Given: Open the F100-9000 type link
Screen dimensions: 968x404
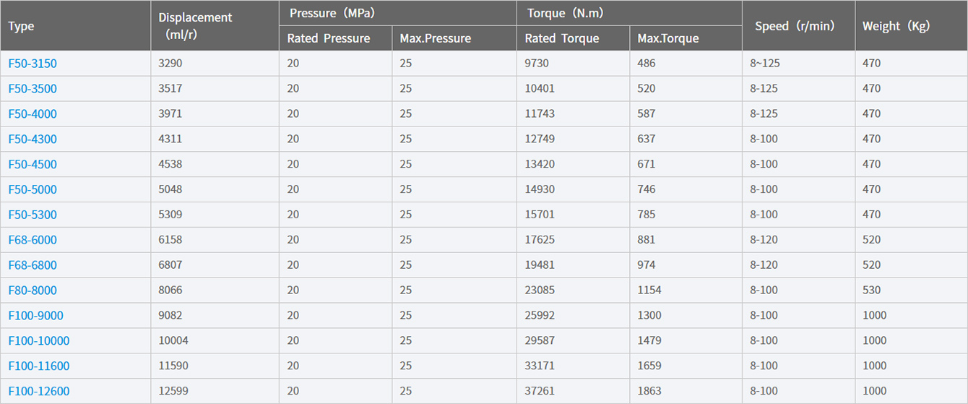Looking at the screenshot, I should [x=35, y=315].
